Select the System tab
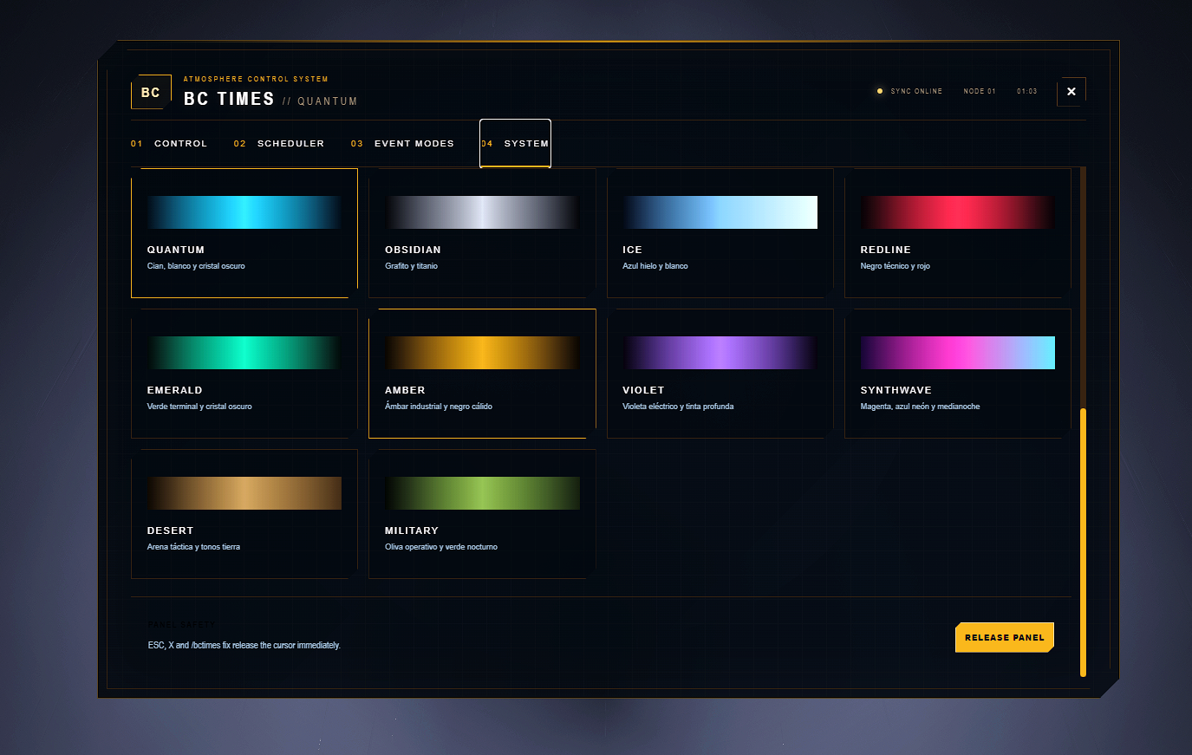The height and width of the screenshot is (755, 1192). pos(515,143)
